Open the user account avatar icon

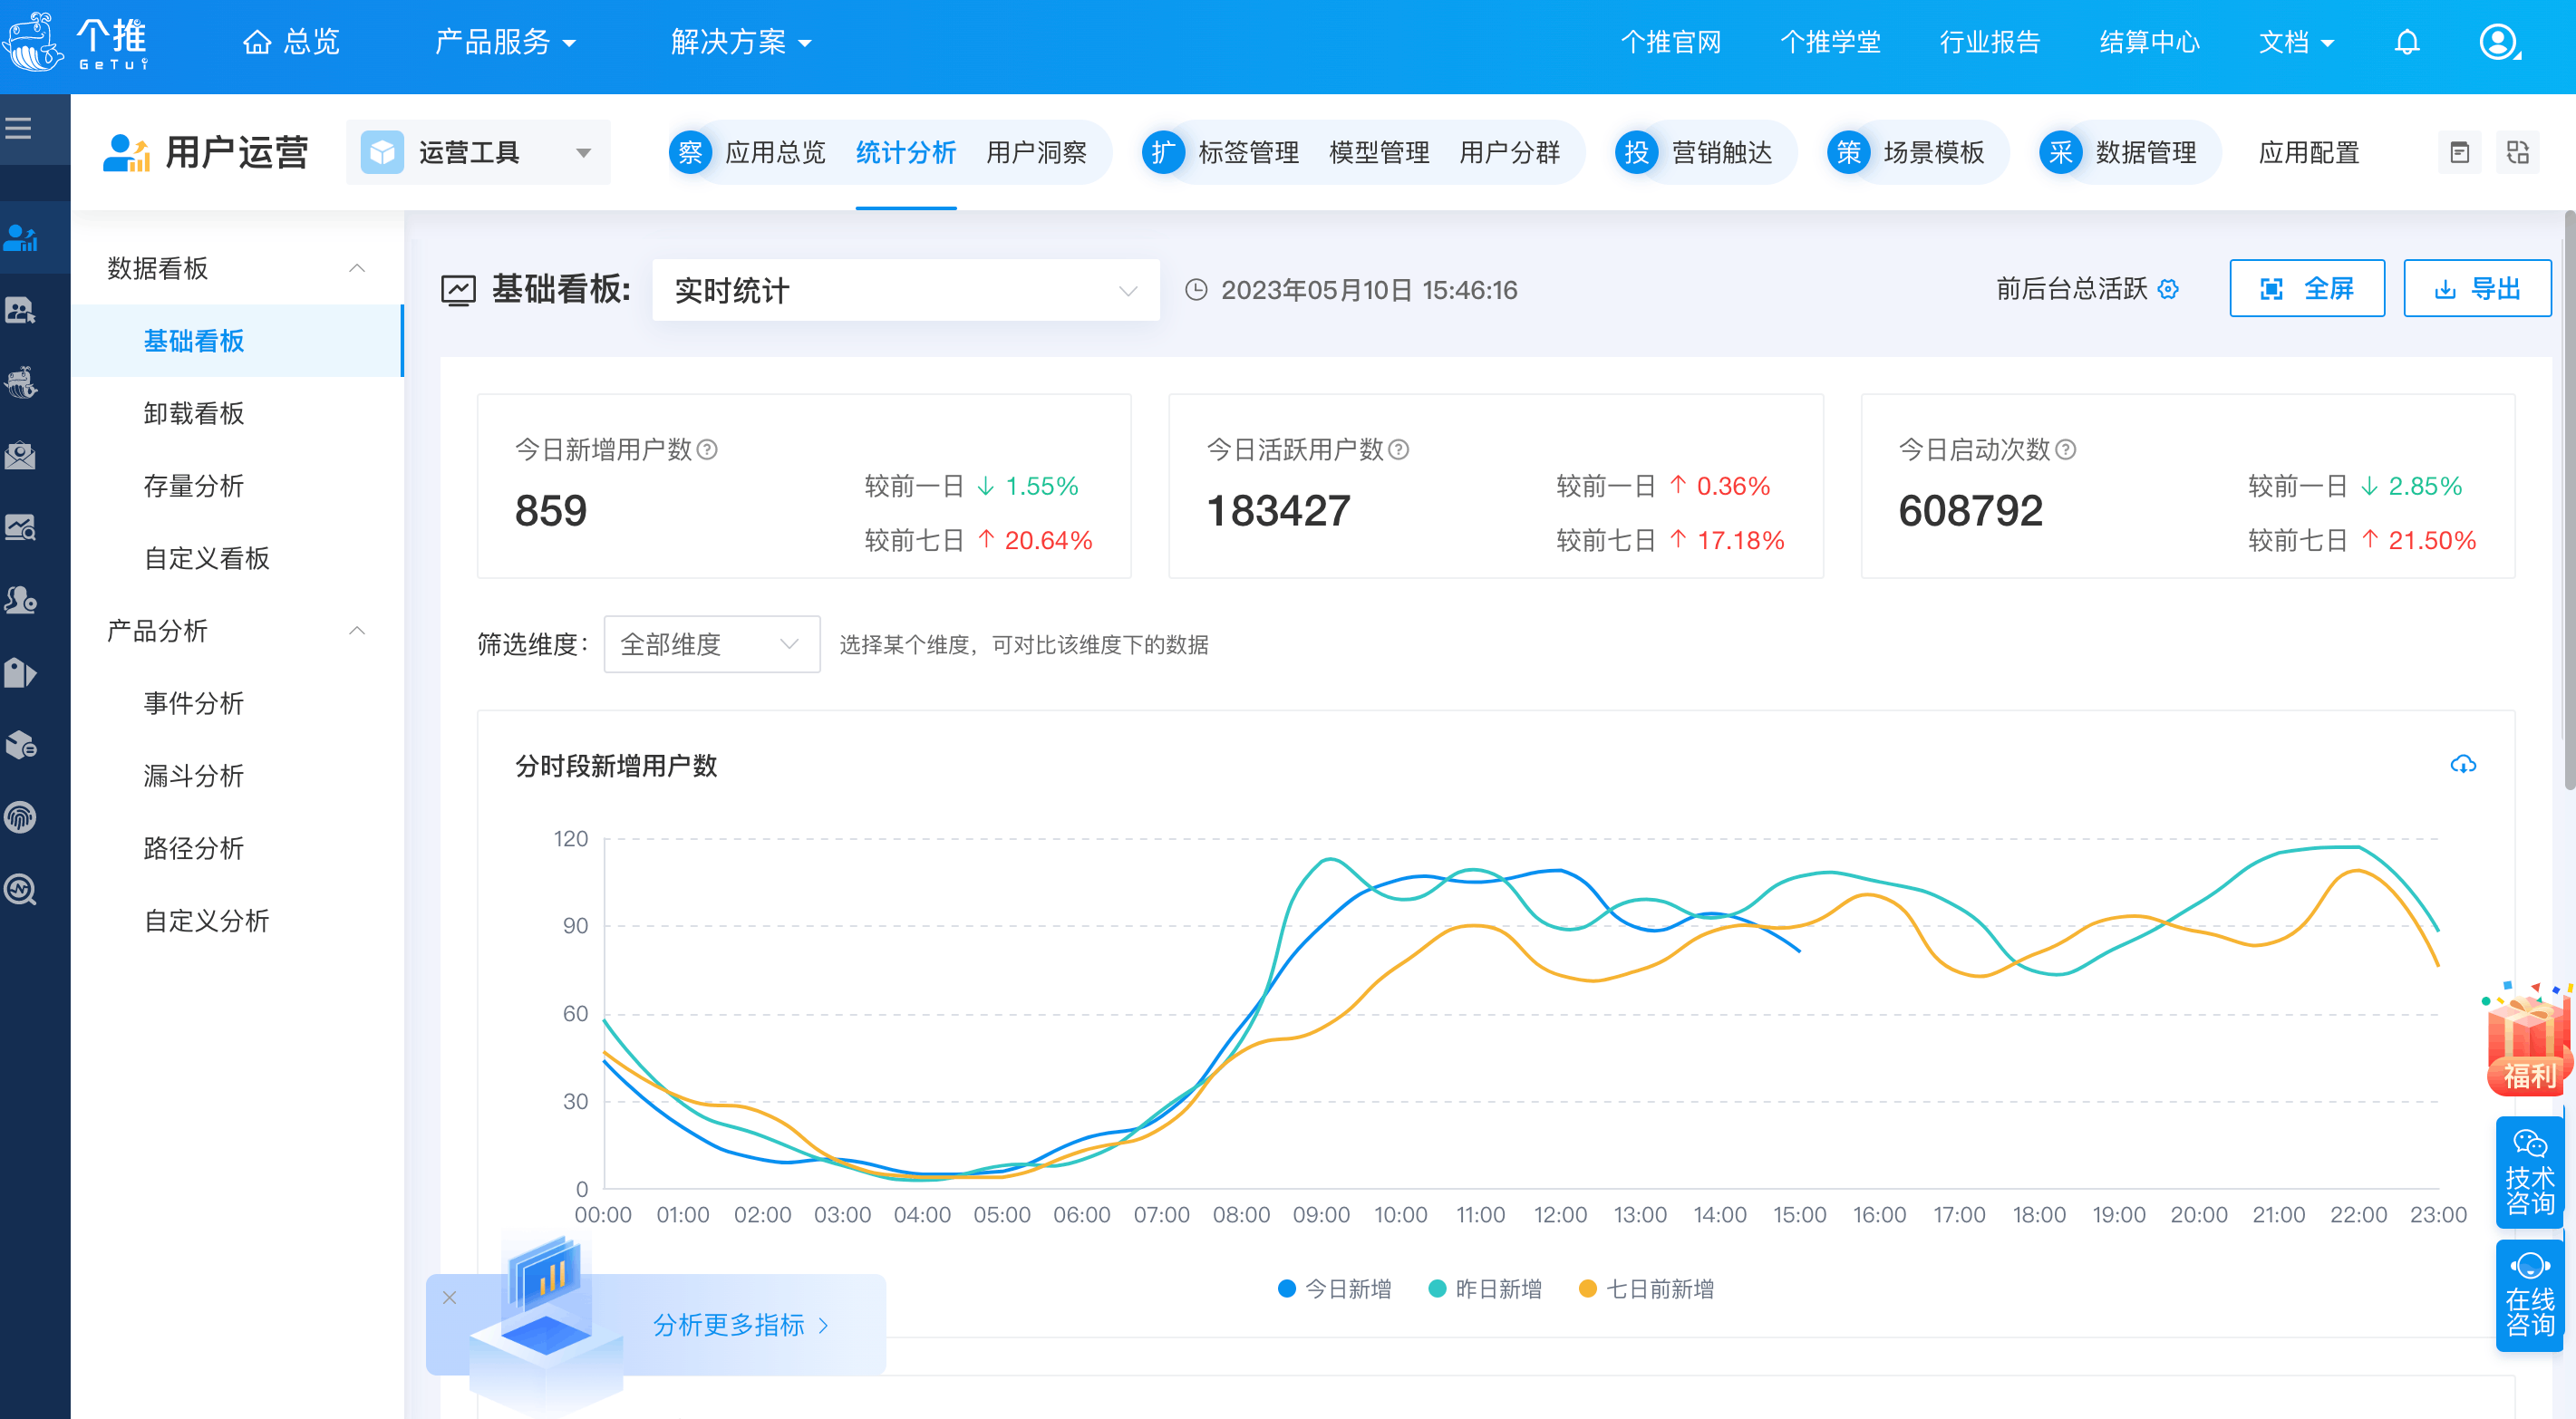point(2498,43)
